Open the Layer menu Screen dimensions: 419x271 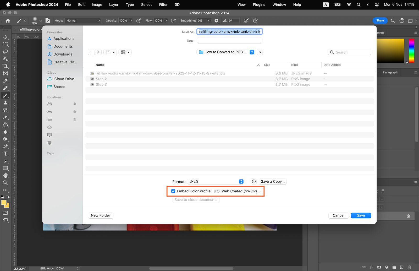114,4
